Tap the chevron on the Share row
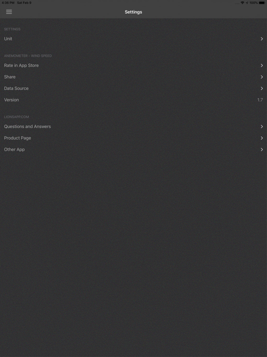Screen dimensions: 267x357 coord(262,77)
